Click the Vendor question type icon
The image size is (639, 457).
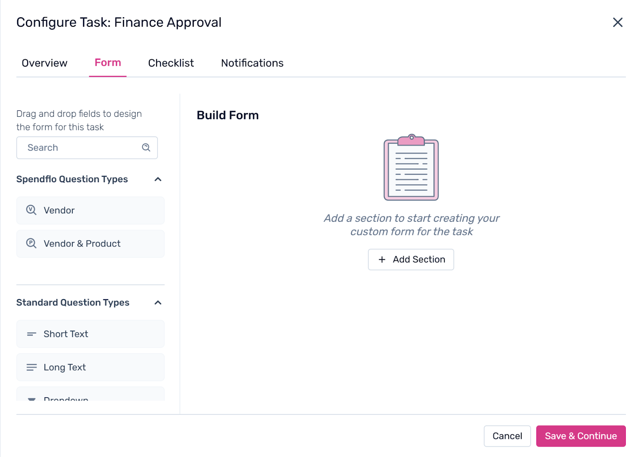[31, 210]
